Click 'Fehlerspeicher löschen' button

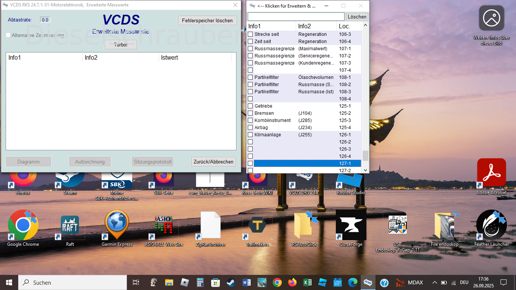(x=207, y=20)
